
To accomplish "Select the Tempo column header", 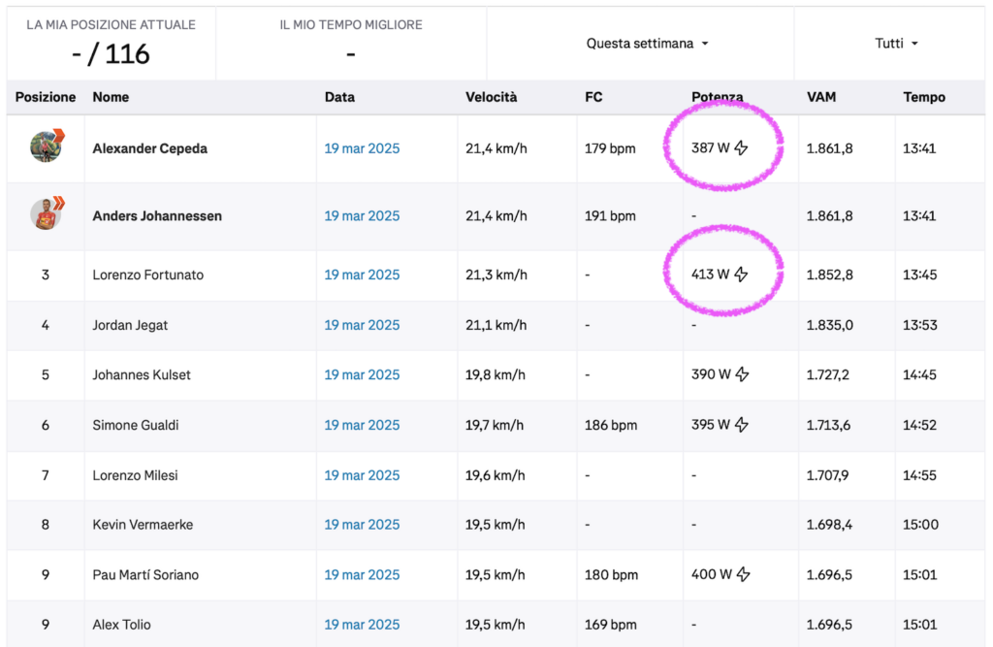I will (x=924, y=97).
